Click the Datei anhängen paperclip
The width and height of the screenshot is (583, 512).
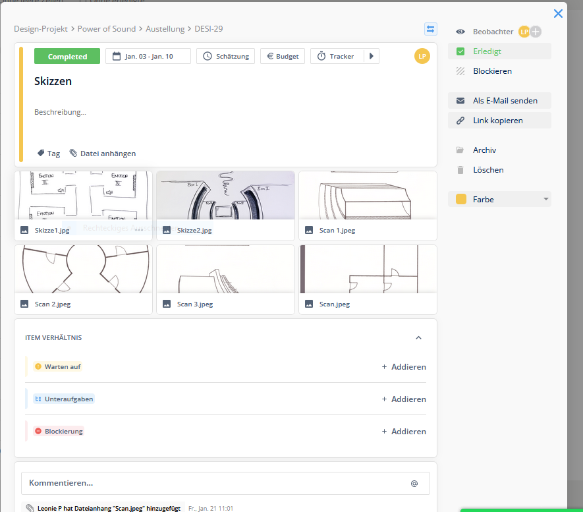74,154
